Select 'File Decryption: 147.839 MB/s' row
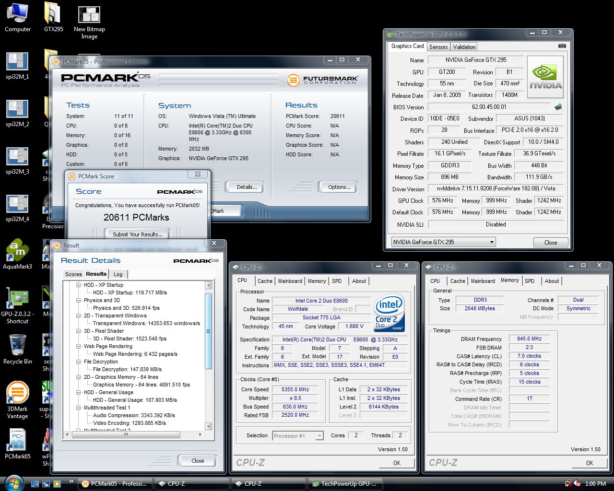 click(x=127, y=369)
